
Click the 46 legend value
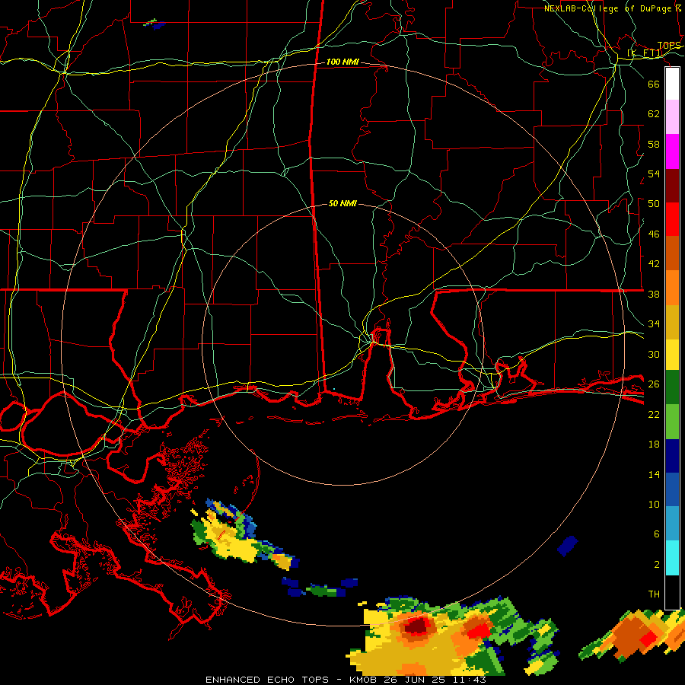click(654, 234)
